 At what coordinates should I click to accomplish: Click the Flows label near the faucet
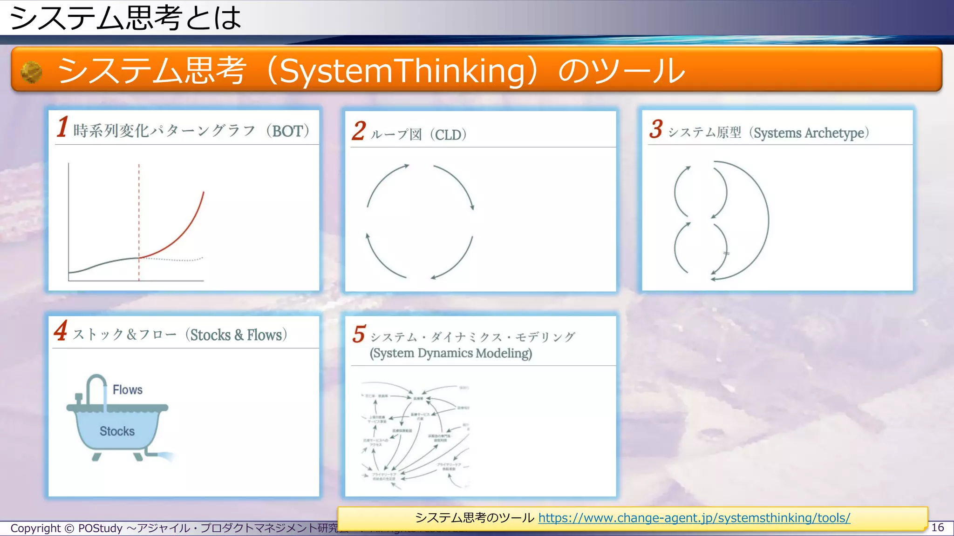(128, 390)
